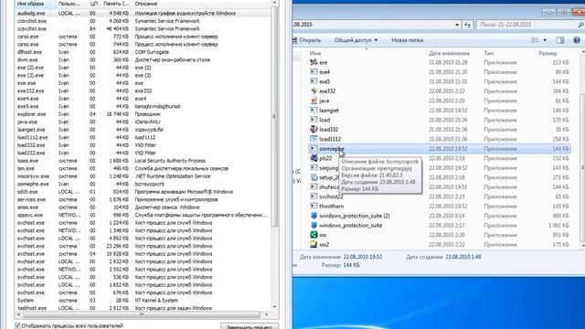Select the lsass.exe process

tap(143, 161)
